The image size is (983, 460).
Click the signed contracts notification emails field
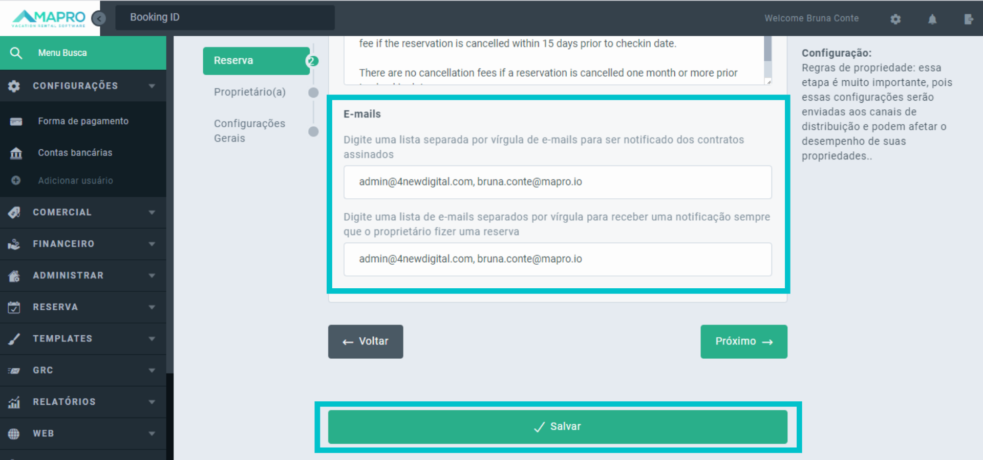tap(557, 182)
